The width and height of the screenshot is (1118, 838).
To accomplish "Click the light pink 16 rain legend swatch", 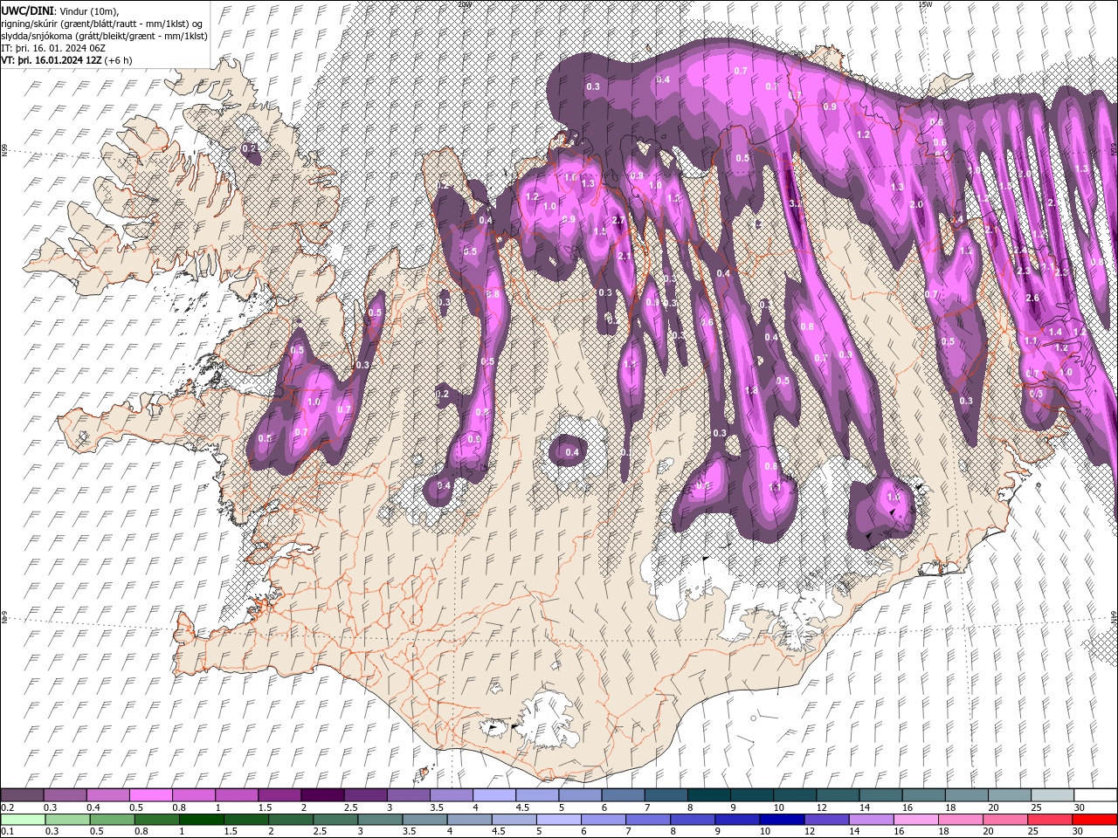I will (x=916, y=820).
